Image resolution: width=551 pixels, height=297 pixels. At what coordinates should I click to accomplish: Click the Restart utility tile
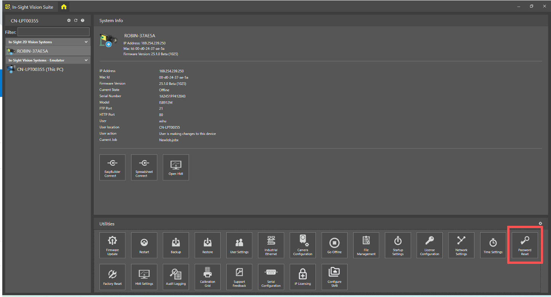[x=144, y=245]
